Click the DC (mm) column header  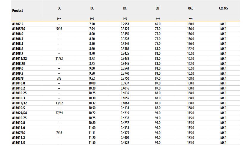click(x=92, y=8)
